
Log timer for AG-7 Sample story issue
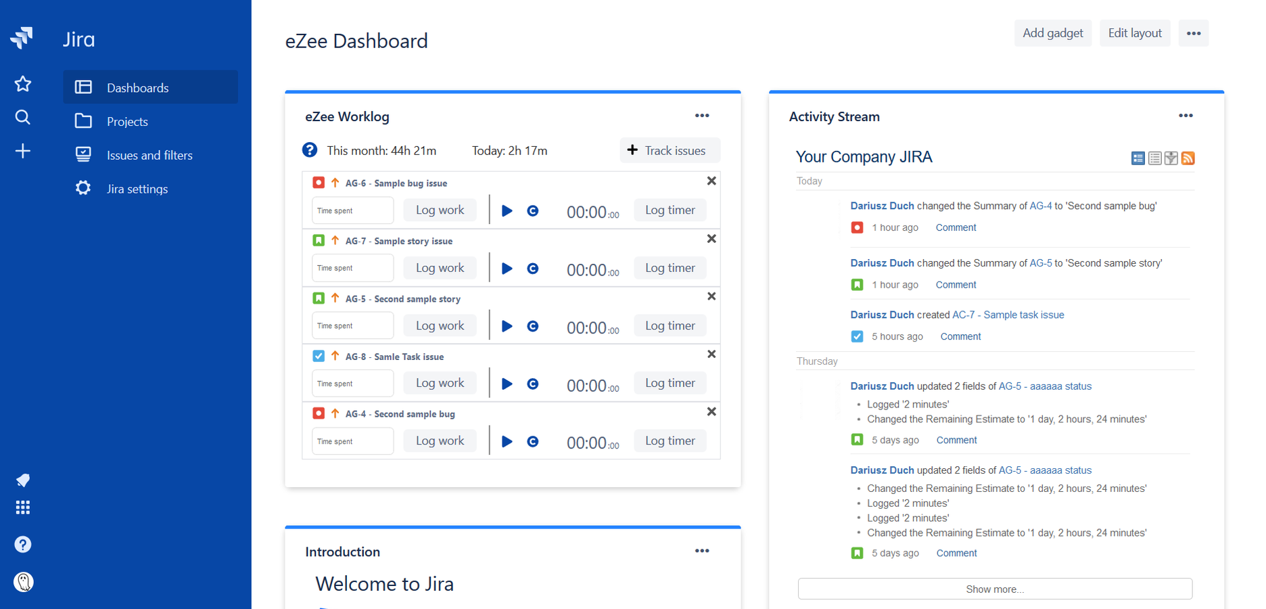[670, 268]
